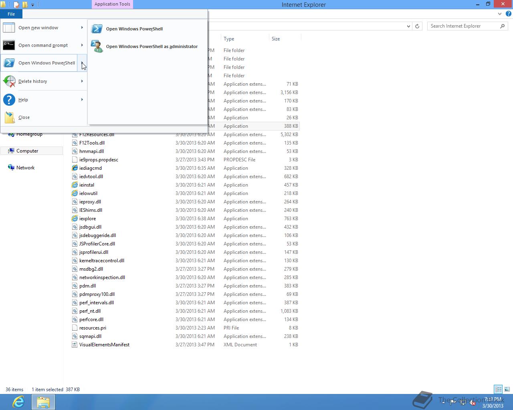Open Internet Explorer from the taskbar
The width and height of the screenshot is (513, 410).
coord(18,402)
